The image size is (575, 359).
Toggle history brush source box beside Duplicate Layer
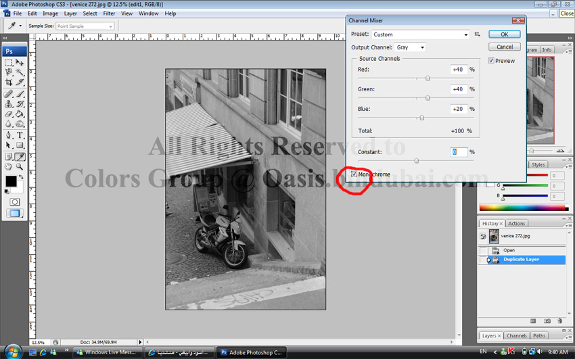pos(483,260)
